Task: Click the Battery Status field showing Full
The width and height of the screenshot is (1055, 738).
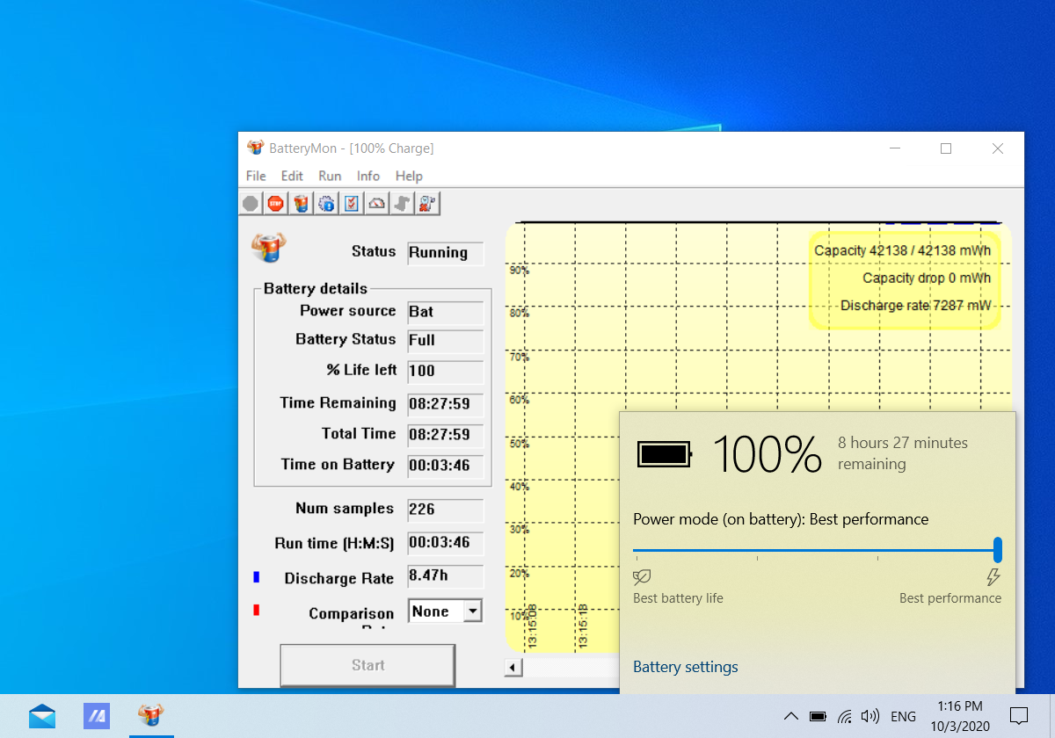Action: click(446, 341)
